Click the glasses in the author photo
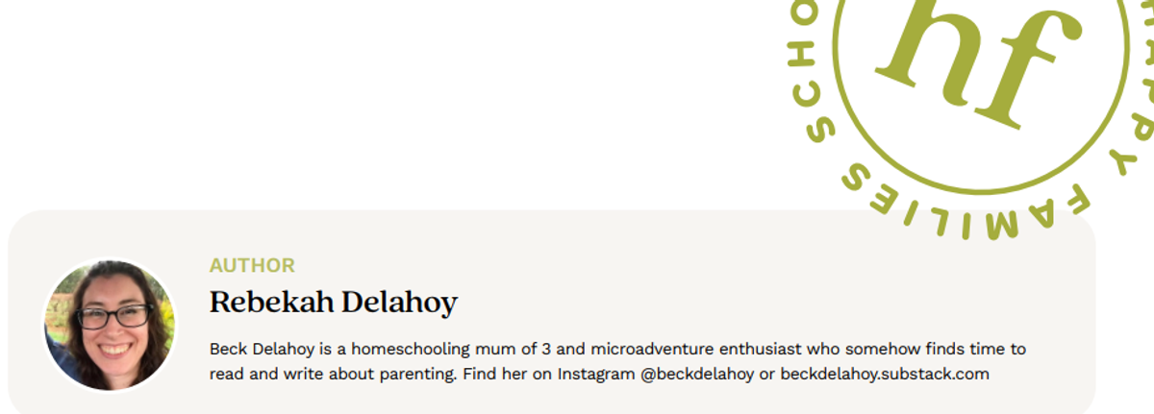Image resolution: width=1154 pixels, height=414 pixels. pos(114,315)
